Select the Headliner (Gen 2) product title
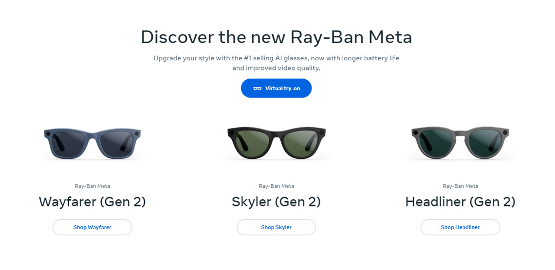Image resolution: width=555 pixels, height=270 pixels. 460,202
